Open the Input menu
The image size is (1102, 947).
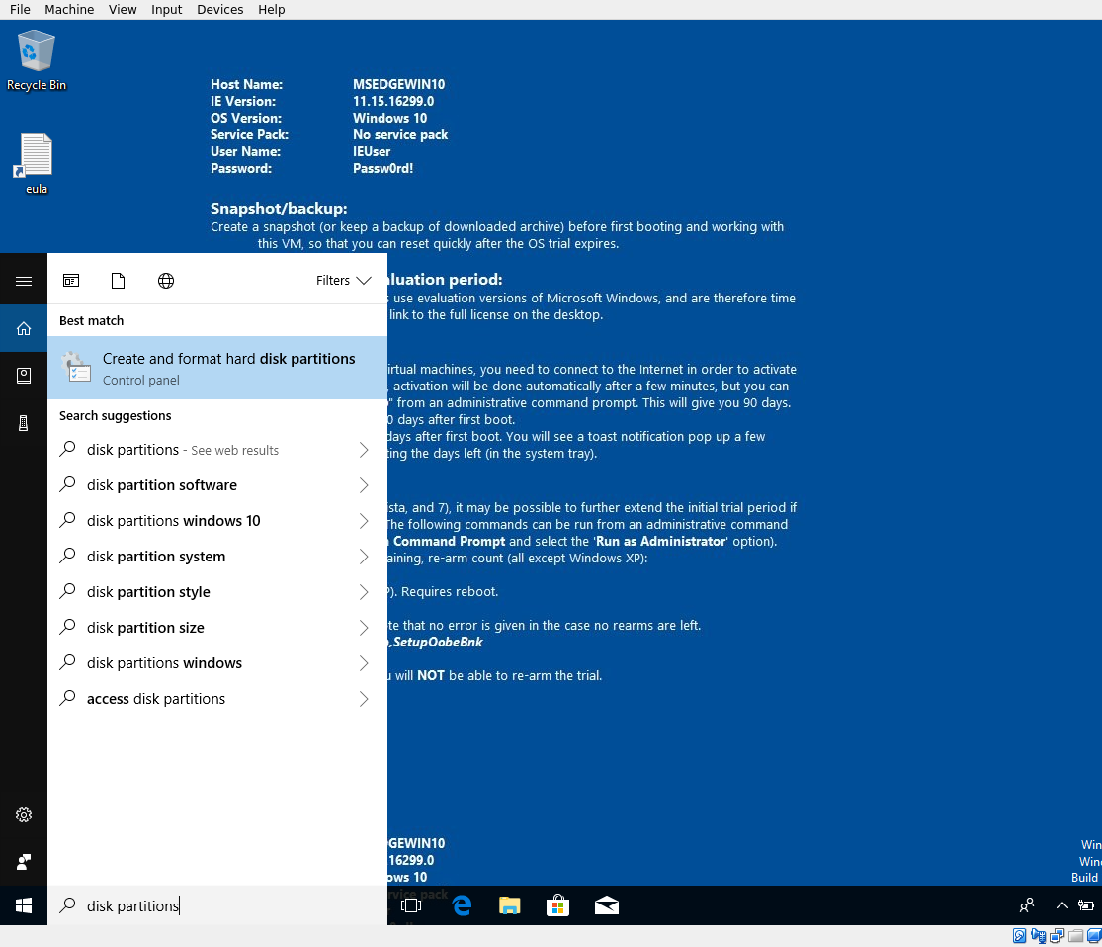click(x=167, y=9)
